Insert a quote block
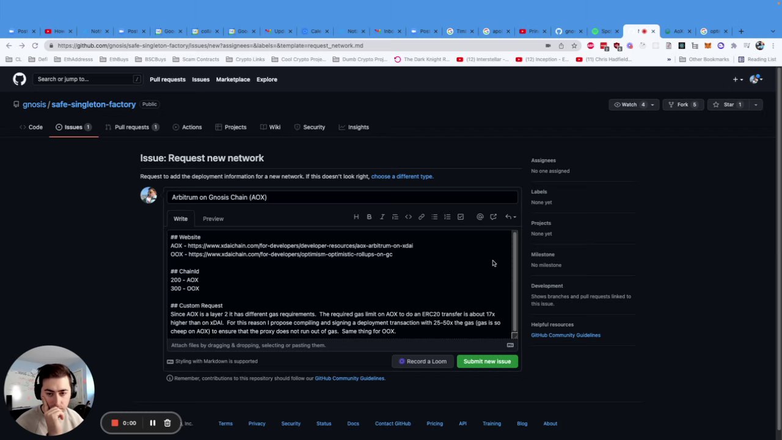 point(395,217)
